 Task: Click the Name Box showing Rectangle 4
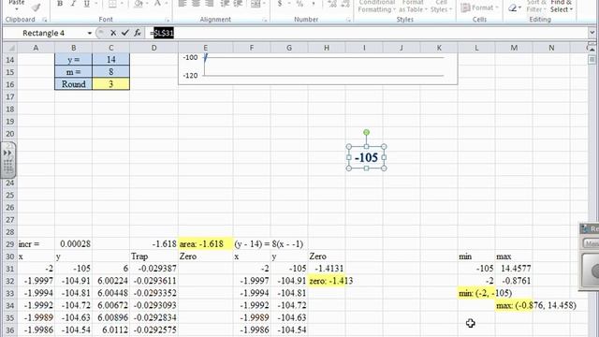tap(44, 34)
